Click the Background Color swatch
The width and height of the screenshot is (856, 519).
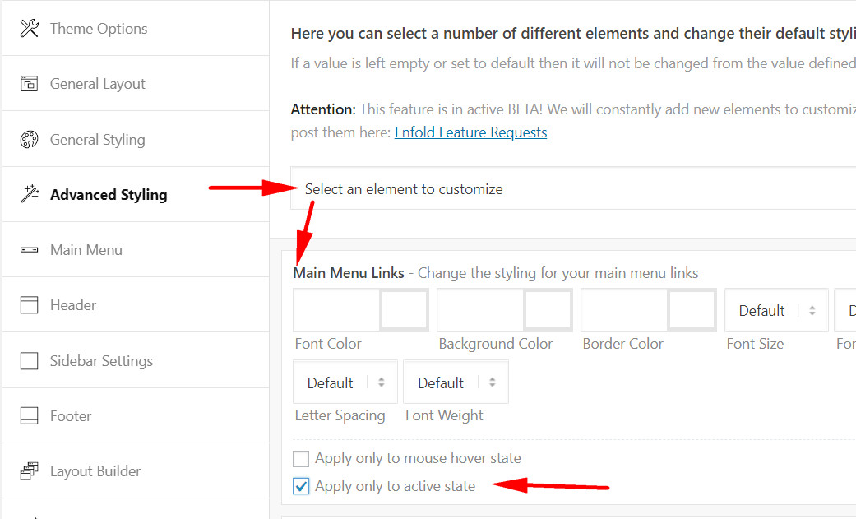[548, 310]
